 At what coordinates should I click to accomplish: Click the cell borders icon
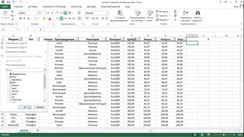pyautogui.click(x=36, y=19)
